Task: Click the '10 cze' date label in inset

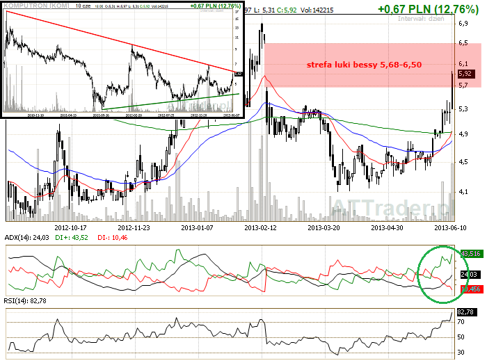Action: (83, 6)
